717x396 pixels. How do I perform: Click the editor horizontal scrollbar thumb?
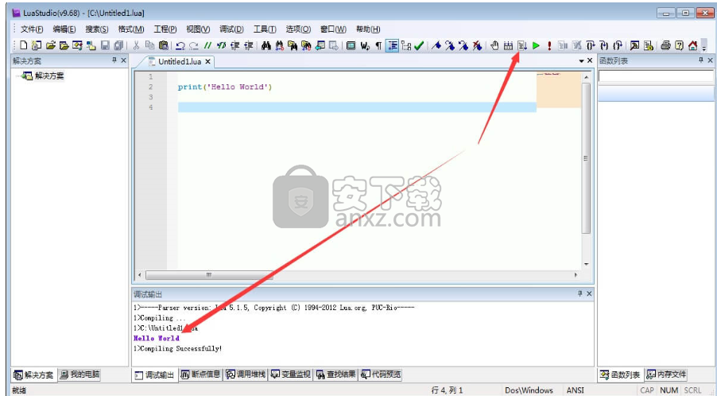(x=209, y=275)
